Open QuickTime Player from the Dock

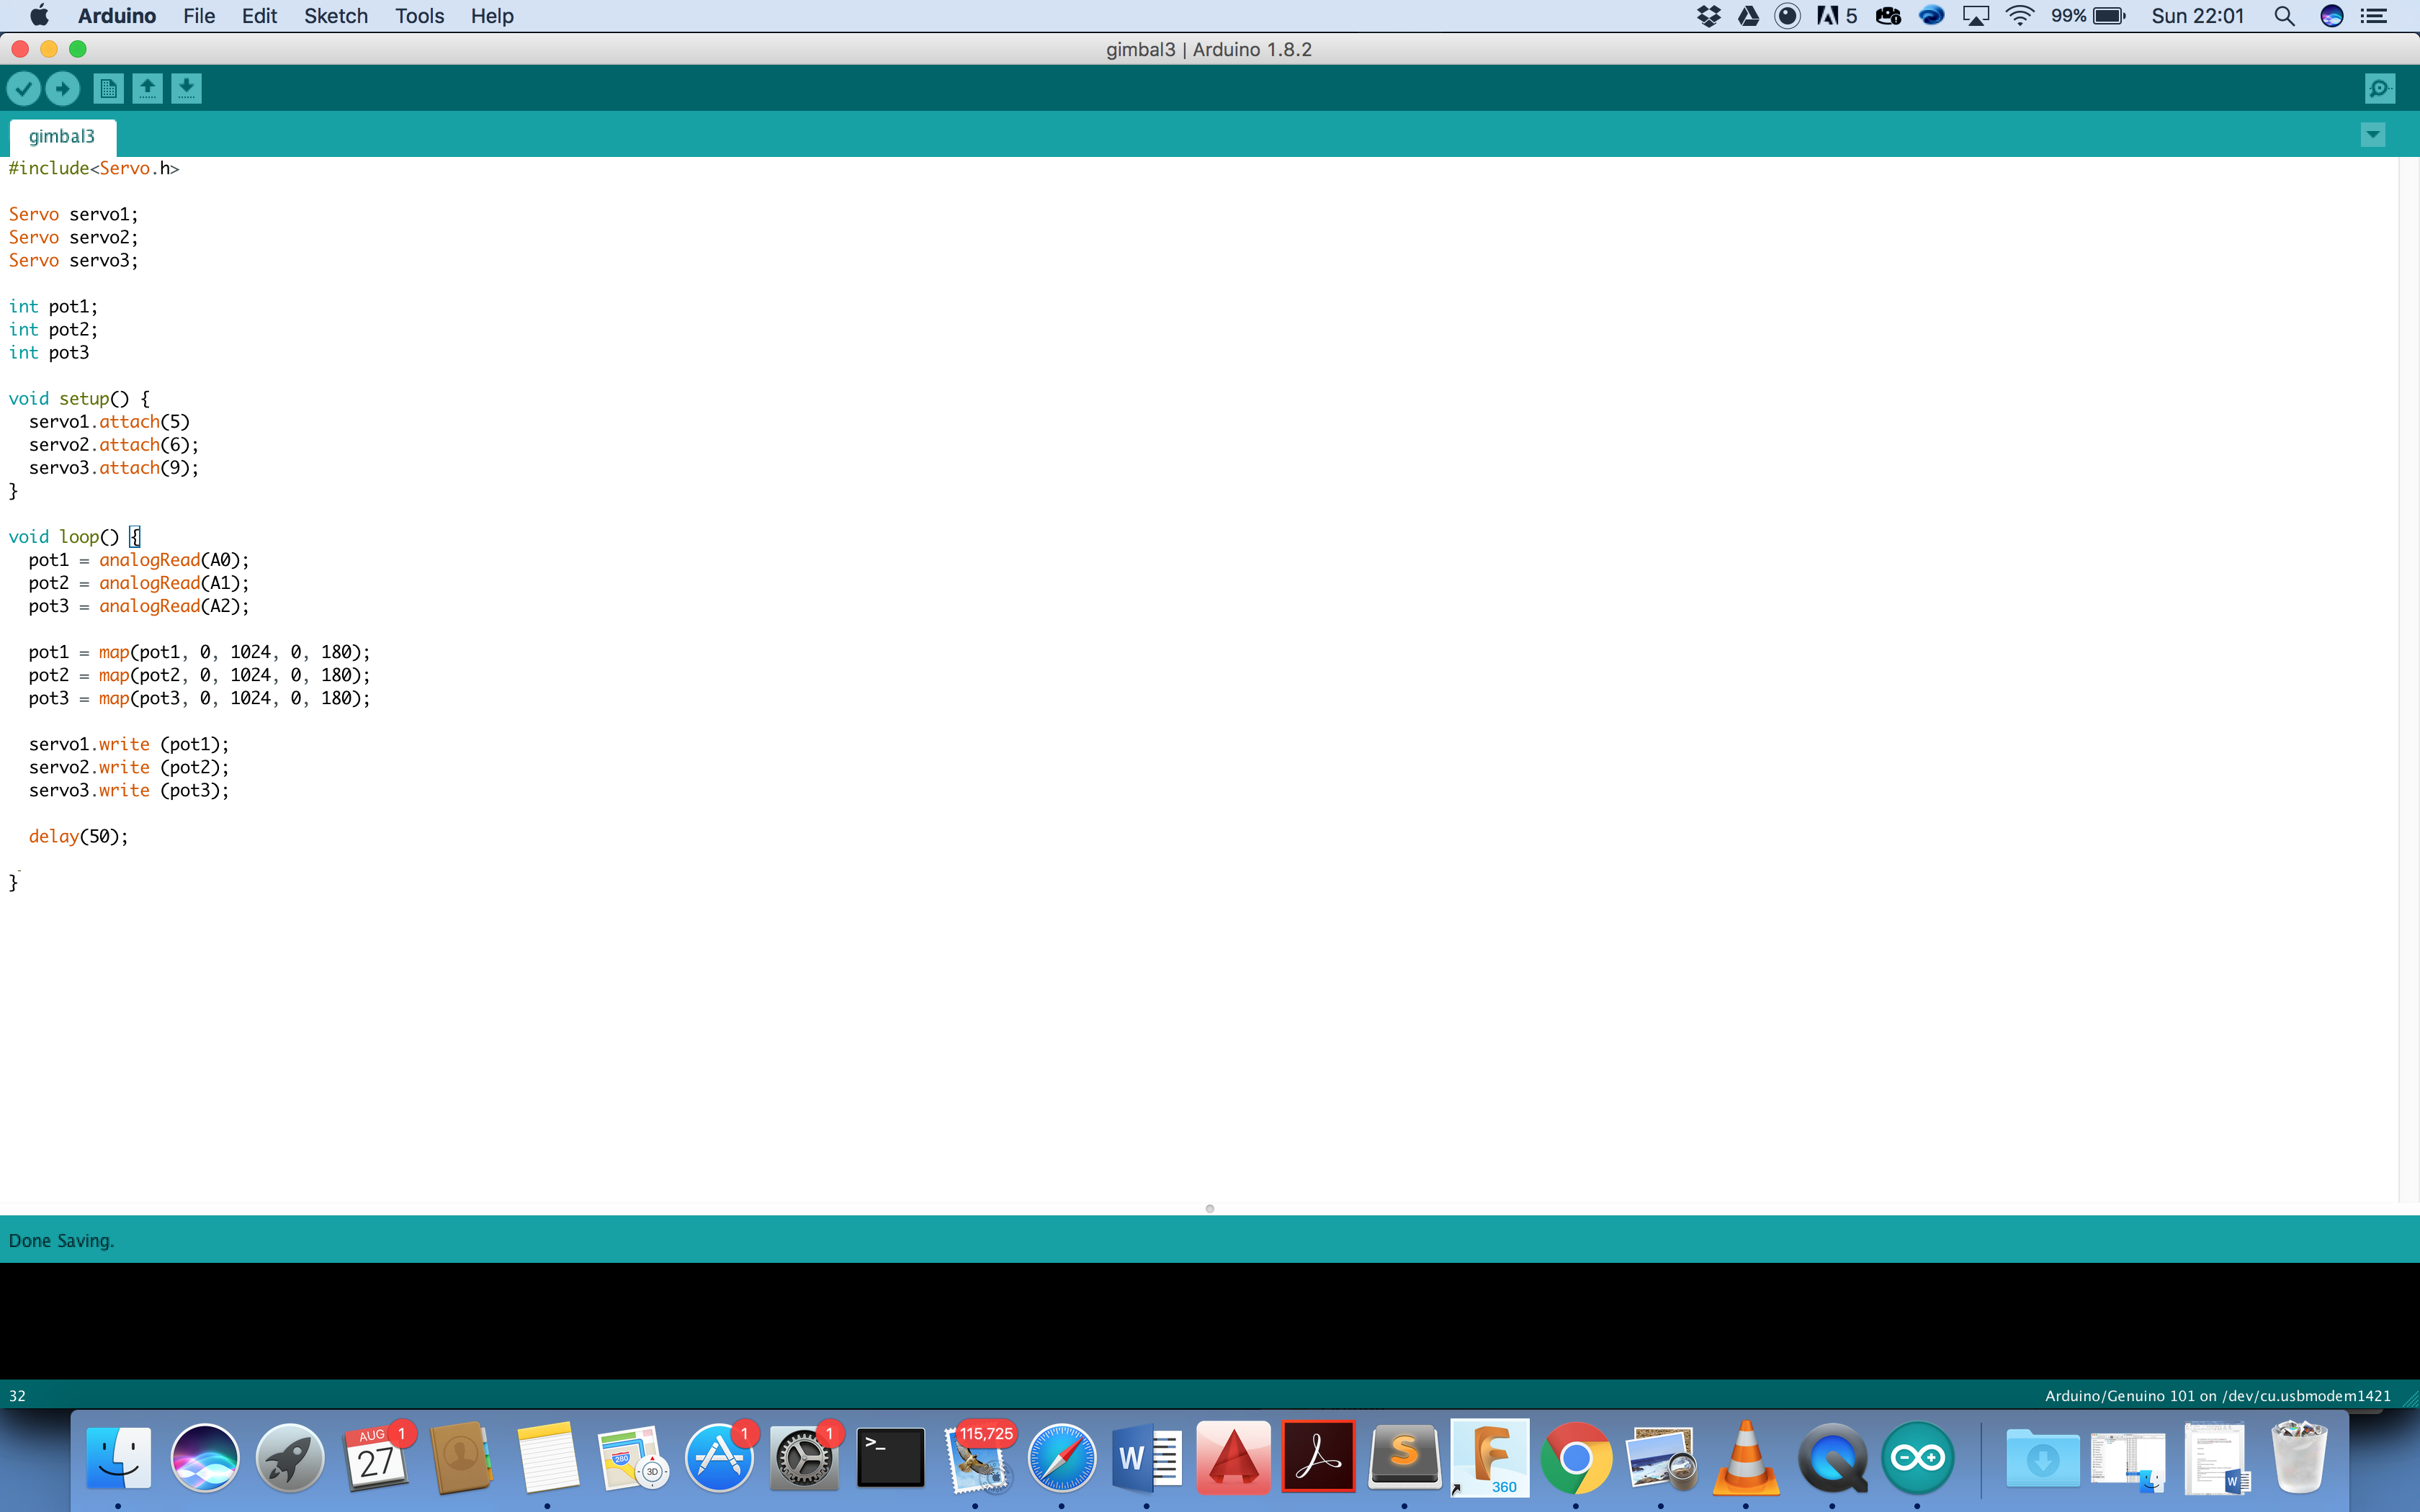coord(1832,1457)
